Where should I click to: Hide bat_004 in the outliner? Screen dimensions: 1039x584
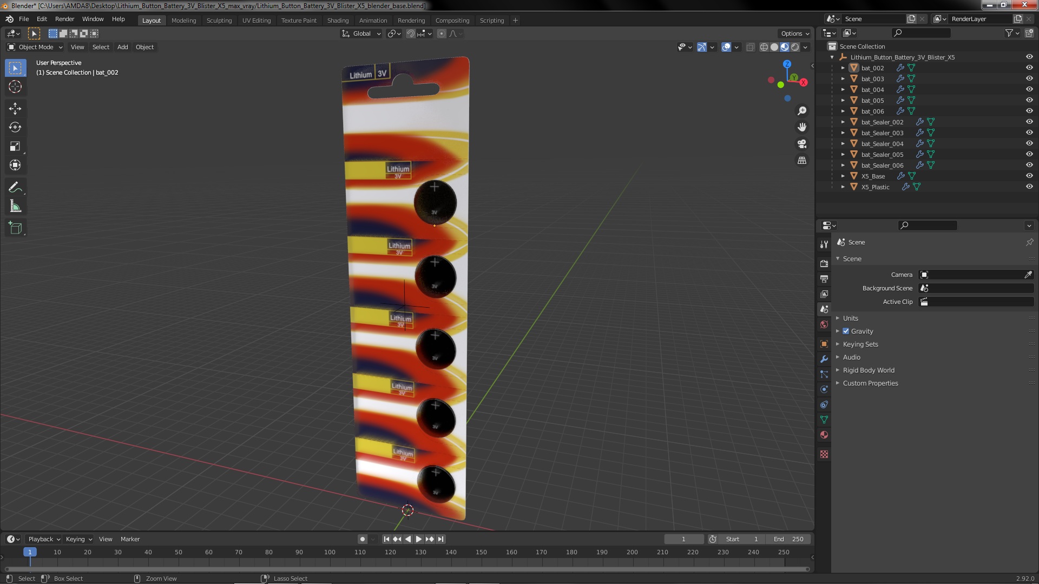click(1029, 89)
